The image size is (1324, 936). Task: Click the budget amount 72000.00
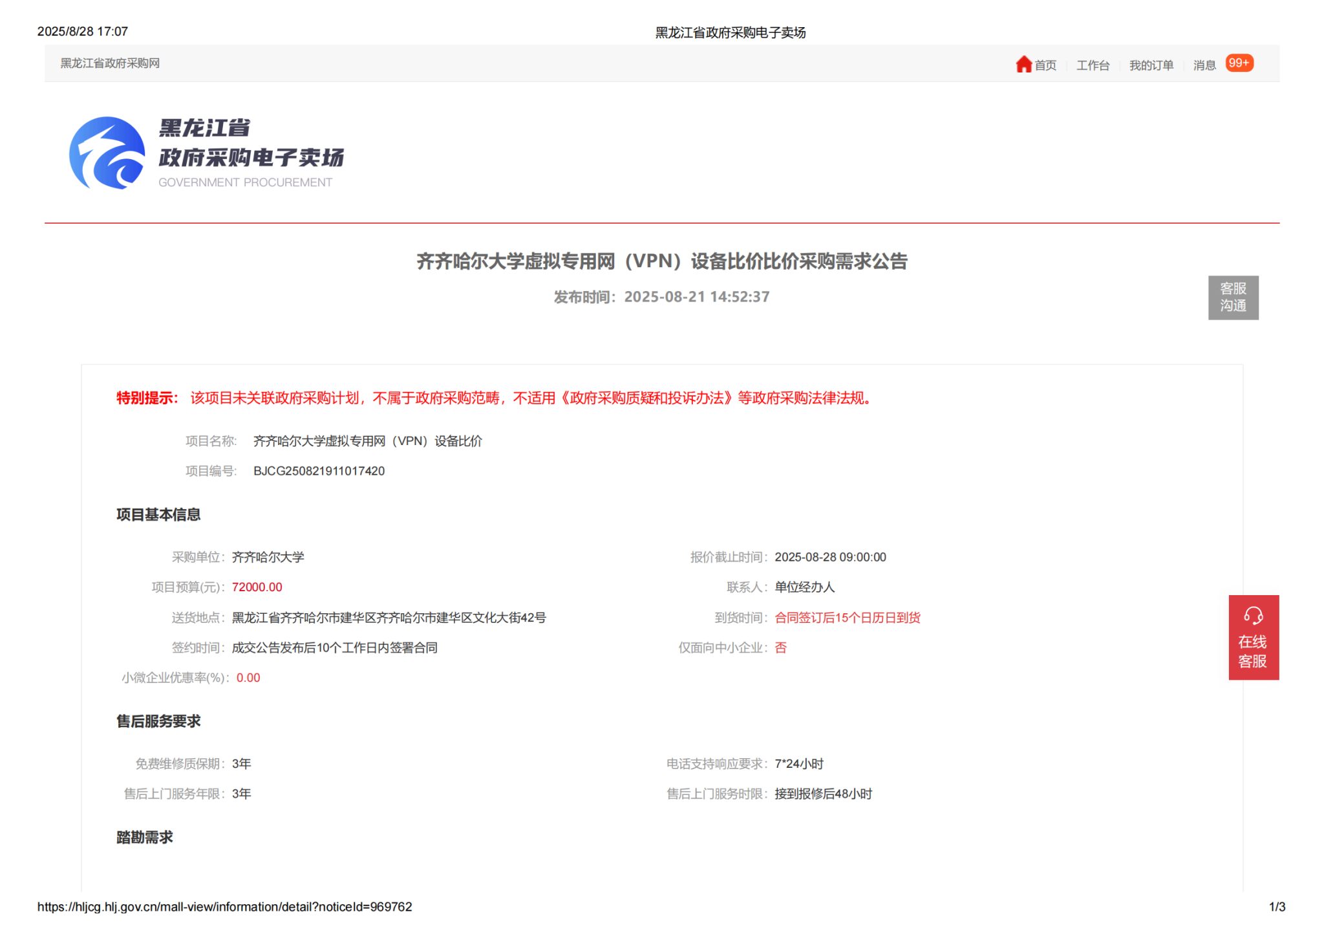click(257, 587)
